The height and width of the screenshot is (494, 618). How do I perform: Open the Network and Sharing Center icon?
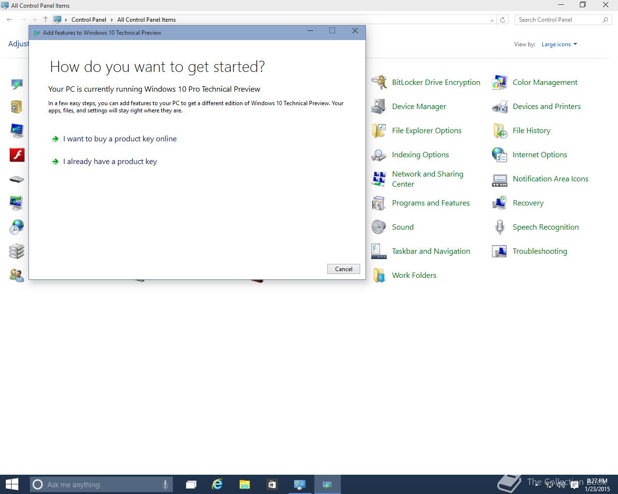379,179
